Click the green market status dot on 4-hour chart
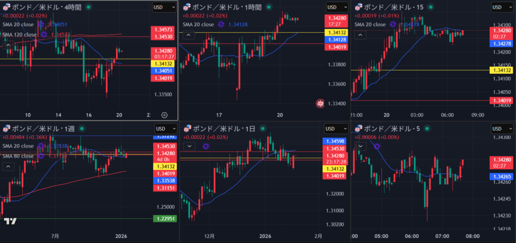This screenshot has width=516, height=243. click(89, 7)
